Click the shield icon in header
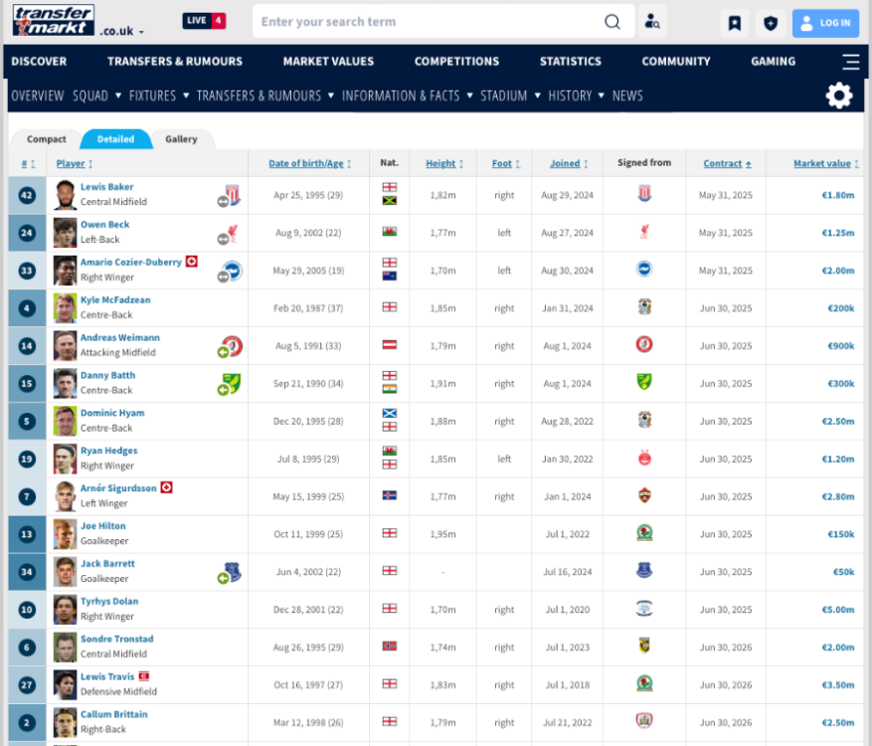This screenshot has height=746, width=872. [770, 23]
